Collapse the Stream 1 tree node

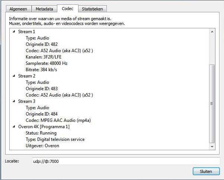pos(14,31)
